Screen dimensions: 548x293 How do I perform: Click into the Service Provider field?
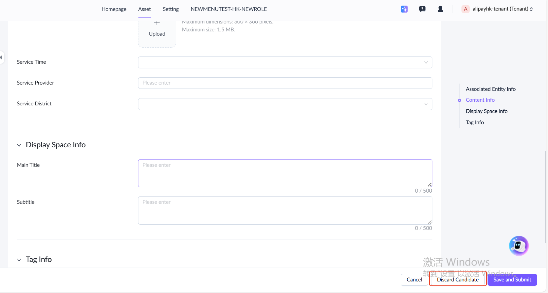(285, 83)
